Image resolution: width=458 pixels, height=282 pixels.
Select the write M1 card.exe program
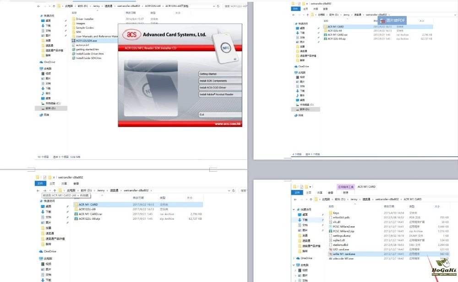point(343,254)
